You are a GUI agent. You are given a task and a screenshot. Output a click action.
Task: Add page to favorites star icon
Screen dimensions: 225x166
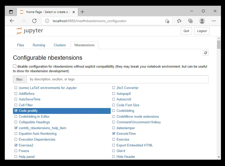click(x=167, y=21)
